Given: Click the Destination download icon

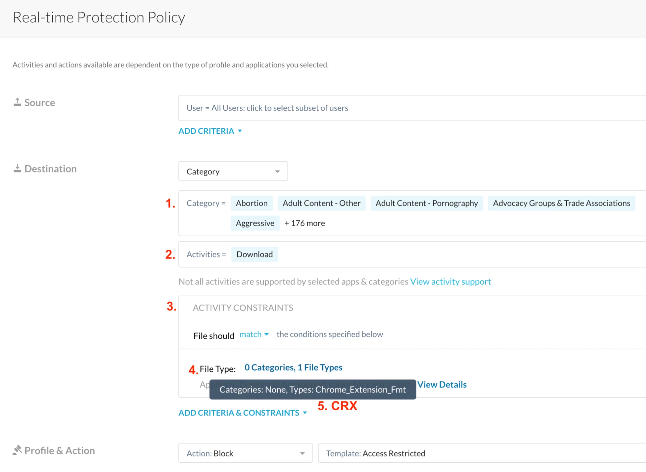Looking at the screenshot, I should tap(17, 169).
